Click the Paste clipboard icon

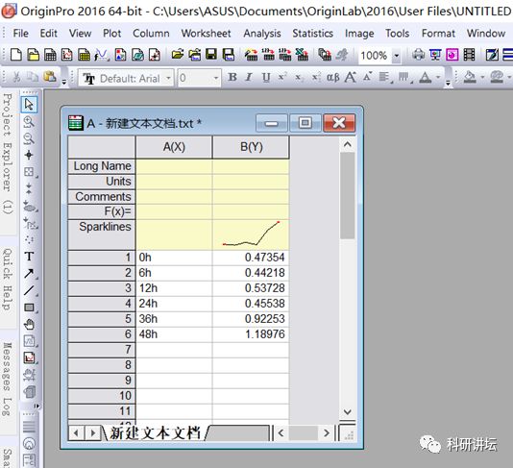tap(50, 77)
